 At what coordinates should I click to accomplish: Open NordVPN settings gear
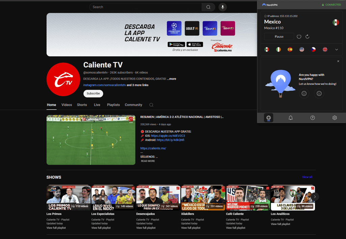(335, 118)
